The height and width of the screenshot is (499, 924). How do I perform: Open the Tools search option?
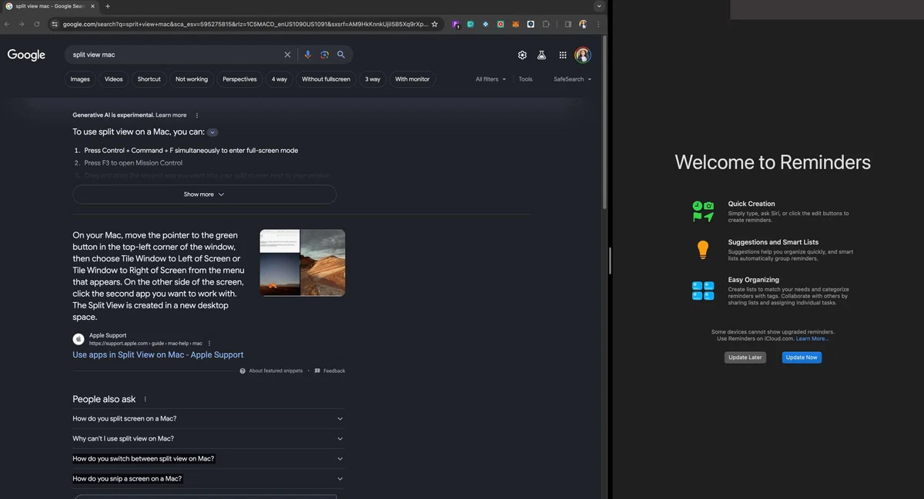click(525, 79)
